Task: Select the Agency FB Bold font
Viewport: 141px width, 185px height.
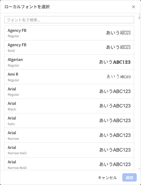Action: coord(69,47)
